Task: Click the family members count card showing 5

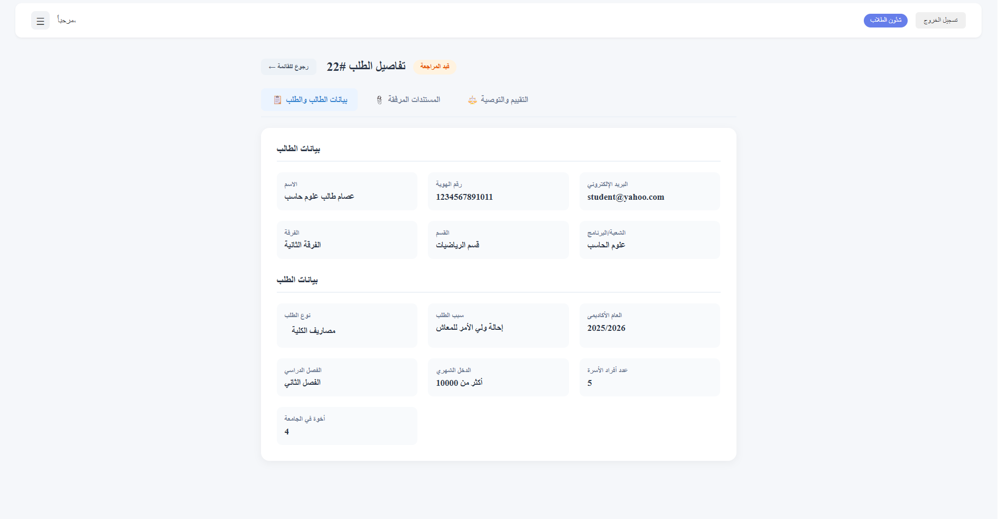Action: click(649, 377)
